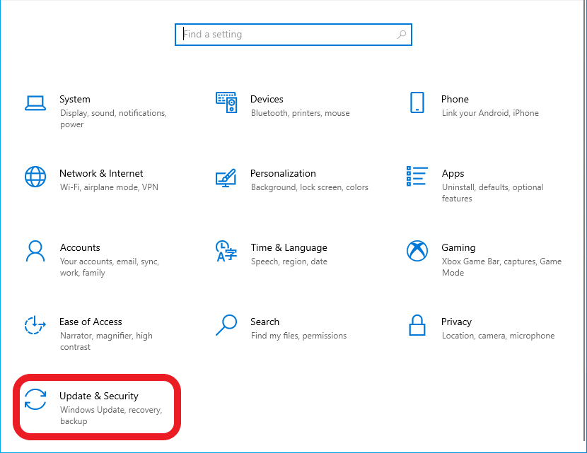Select the Search magnifier category icon
587x453 pixels.
[x=226, y=324]
